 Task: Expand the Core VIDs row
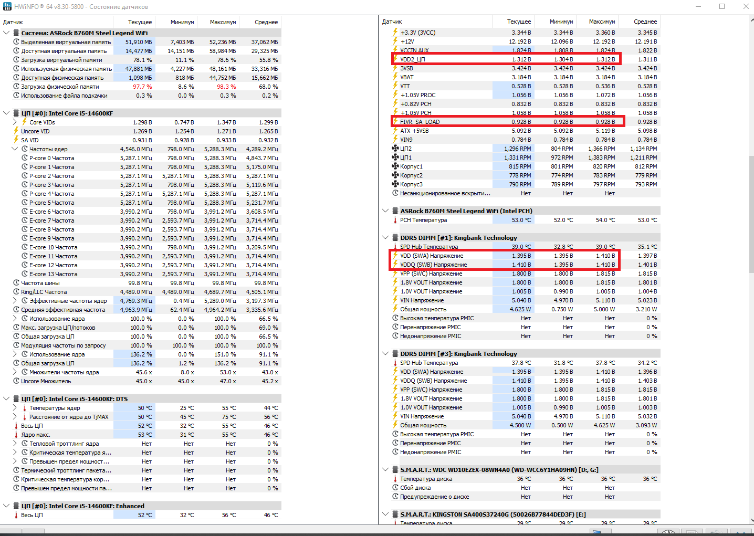pyautogui.click(x=15, y=122)
